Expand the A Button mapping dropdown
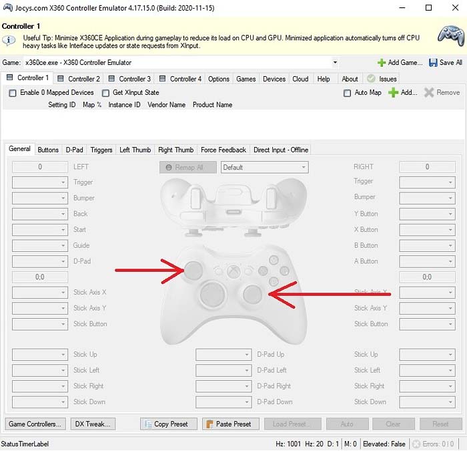This screenshot has width=467, height=451. point(427,261)
